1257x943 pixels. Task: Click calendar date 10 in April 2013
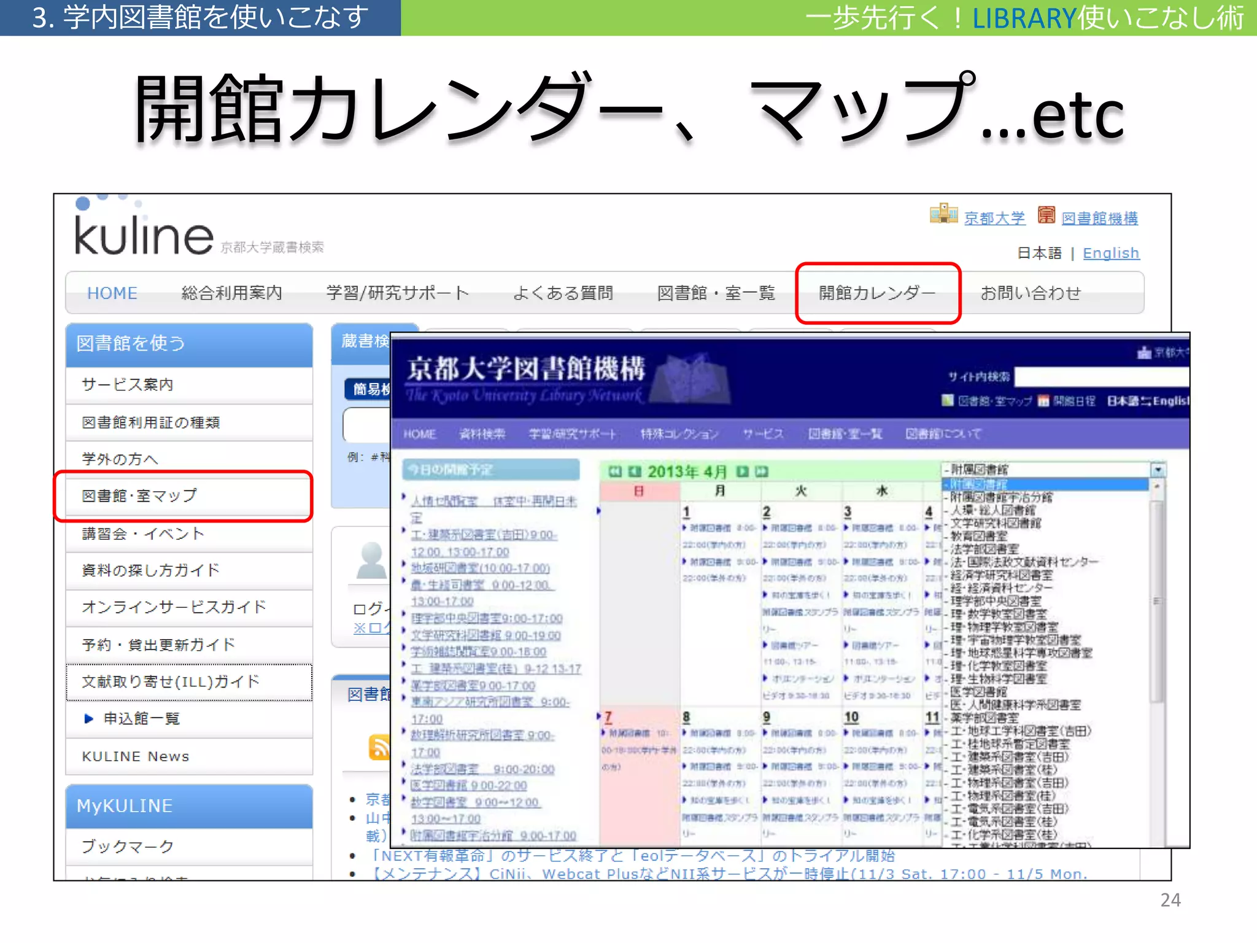[x=851, y=716]
